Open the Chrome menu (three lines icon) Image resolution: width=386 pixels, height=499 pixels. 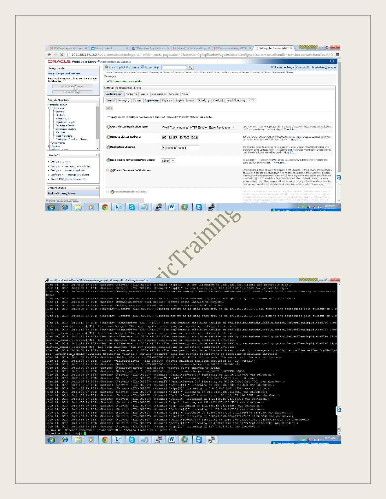tap(337, 54)
